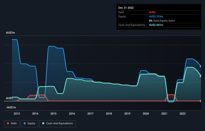
Task: Click the AU$0 y-axis label
Action: 9,98
